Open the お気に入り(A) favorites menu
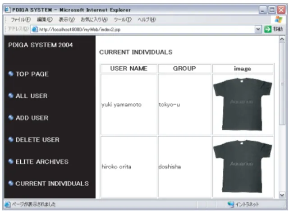Screen dimensions: 289x211 [x=94, y=19]
